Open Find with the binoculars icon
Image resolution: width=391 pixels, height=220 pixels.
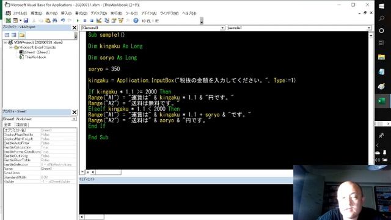pyautogui.click(x=54, y=20)
